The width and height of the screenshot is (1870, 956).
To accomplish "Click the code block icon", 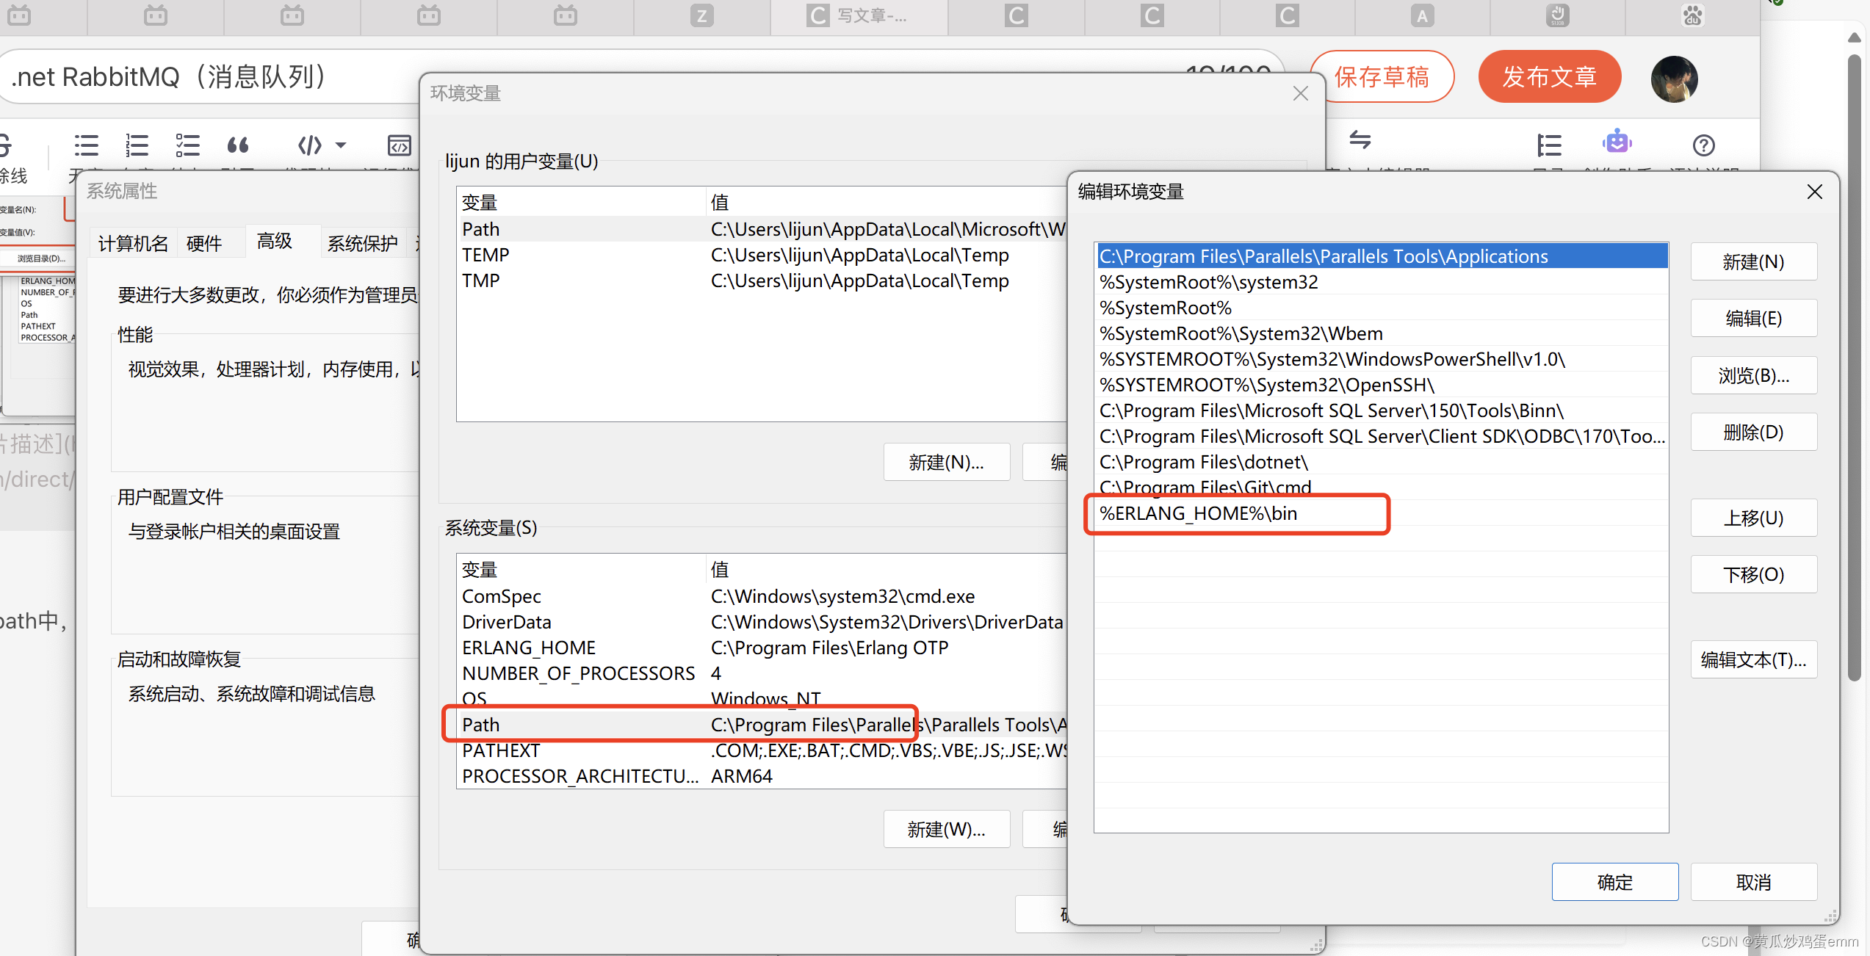I will (x=309, y=145).
